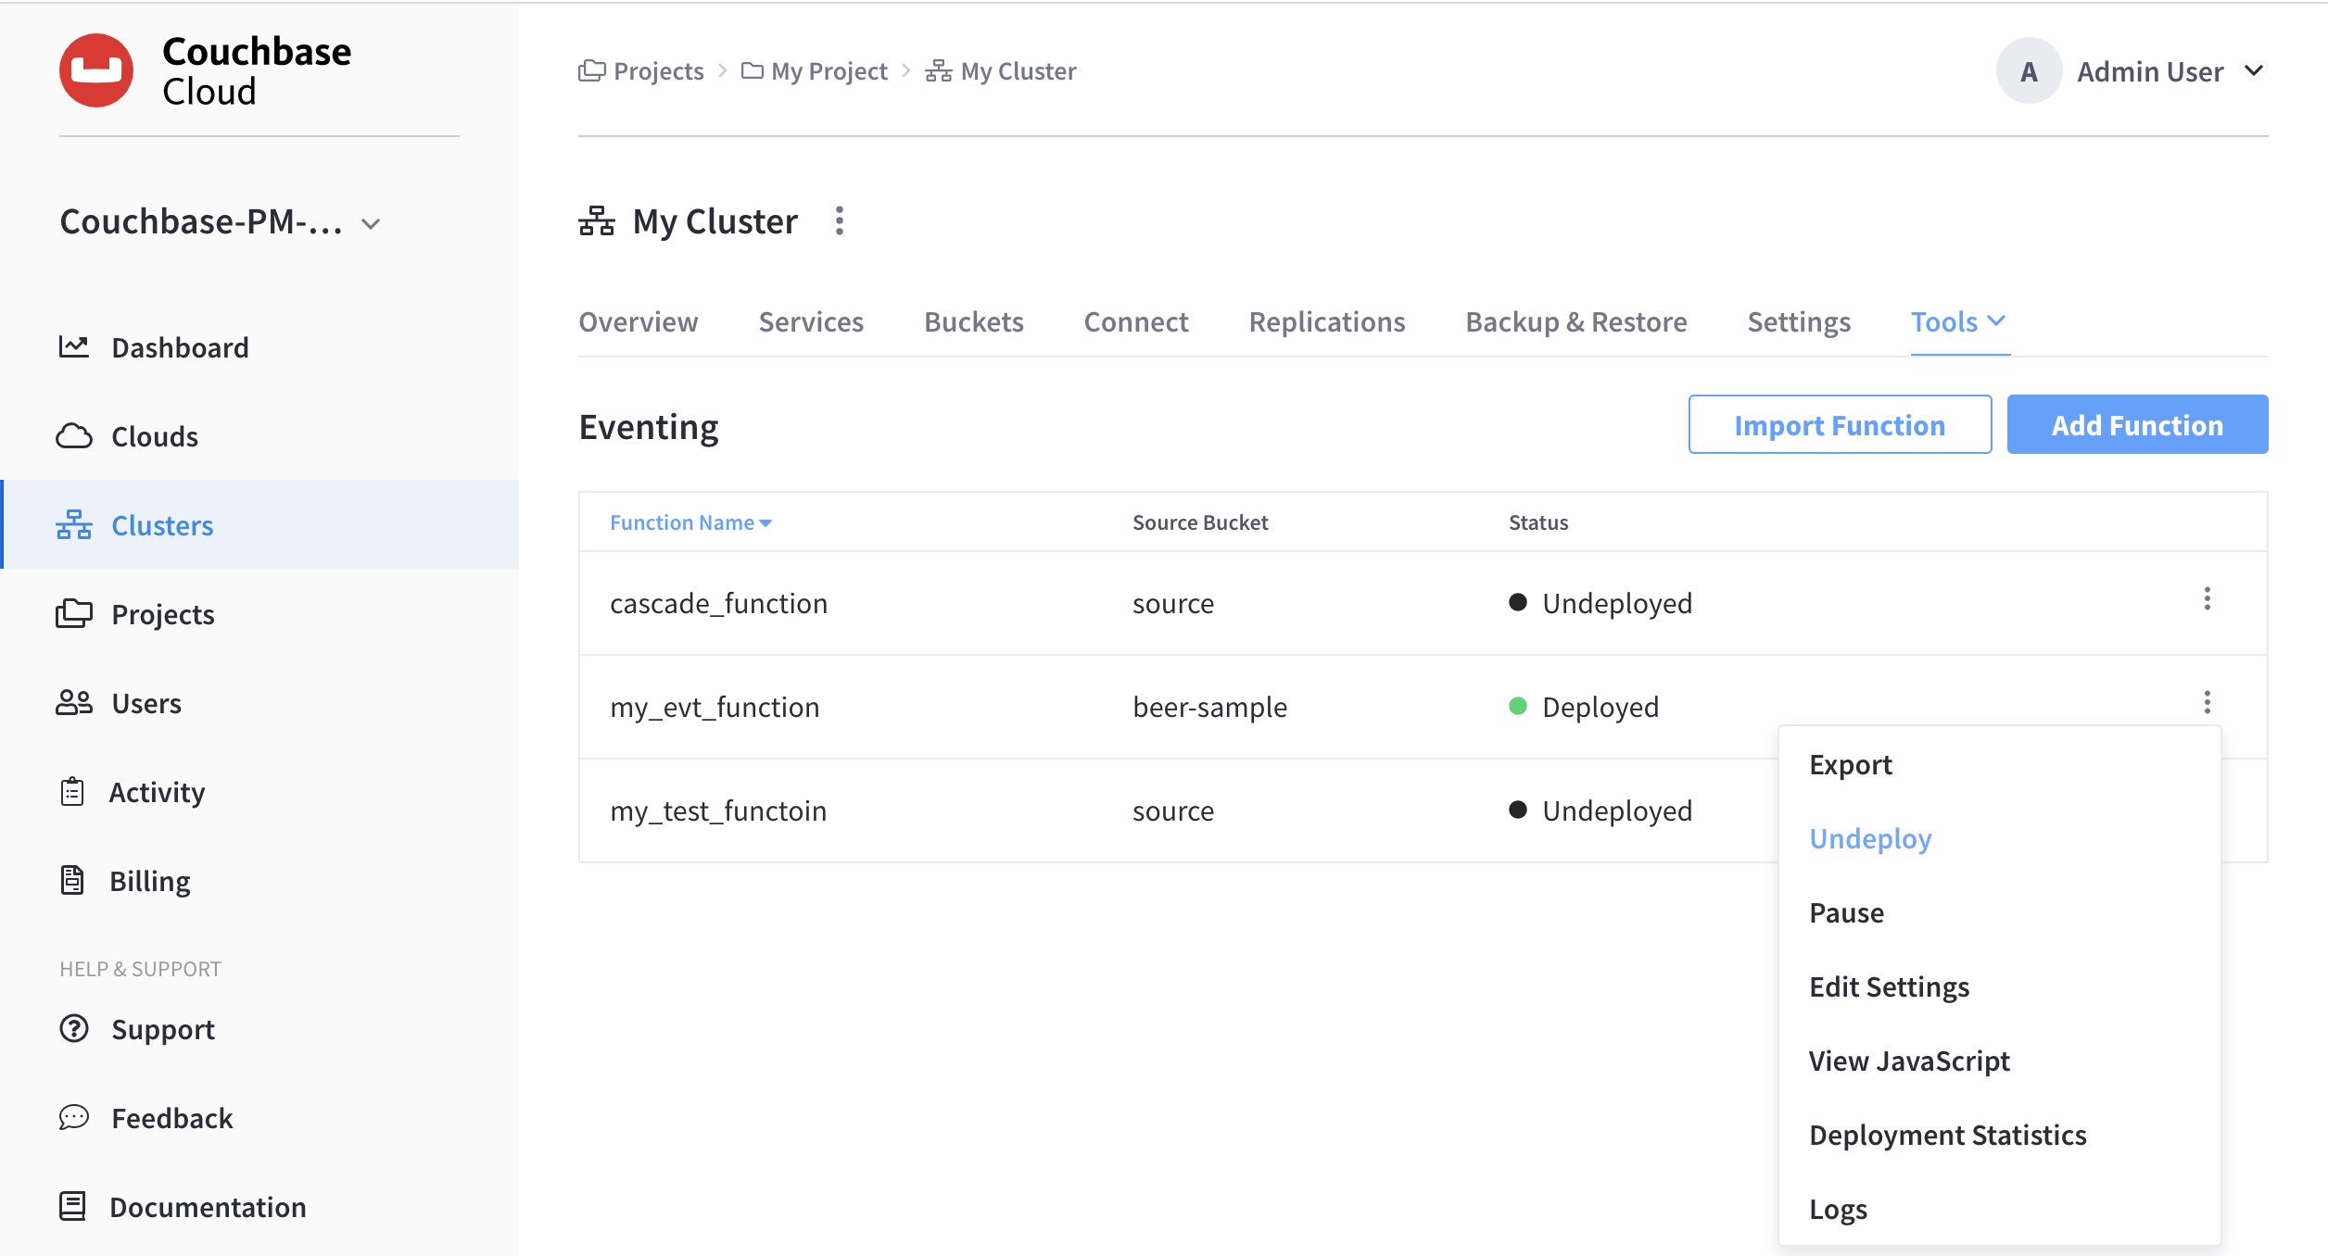The width and height of the screenshot is (2328, 1256).
Task: Open the Users icon in the sidebar
Action: [x=74, y=703]
